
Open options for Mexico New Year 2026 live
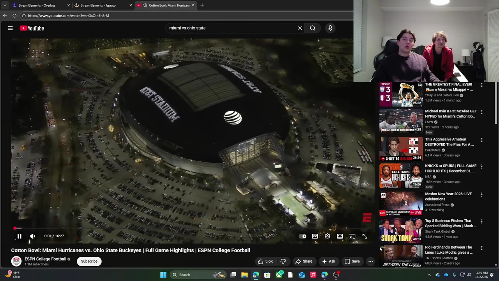[482, 194]
